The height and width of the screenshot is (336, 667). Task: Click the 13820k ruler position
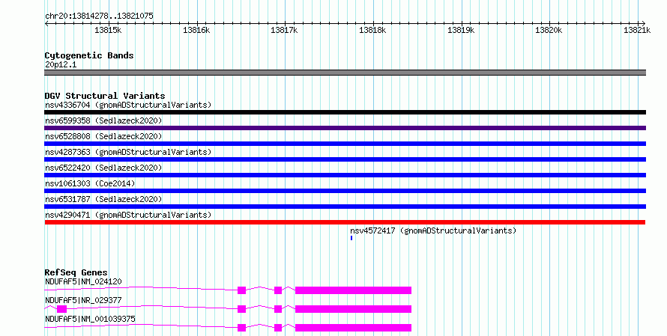[549, 30]
